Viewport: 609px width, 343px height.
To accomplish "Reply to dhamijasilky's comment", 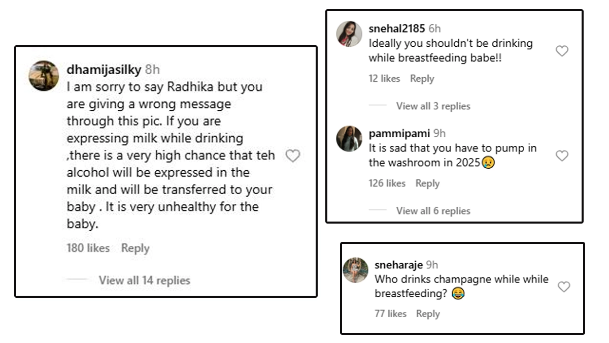I will (135, 248).
